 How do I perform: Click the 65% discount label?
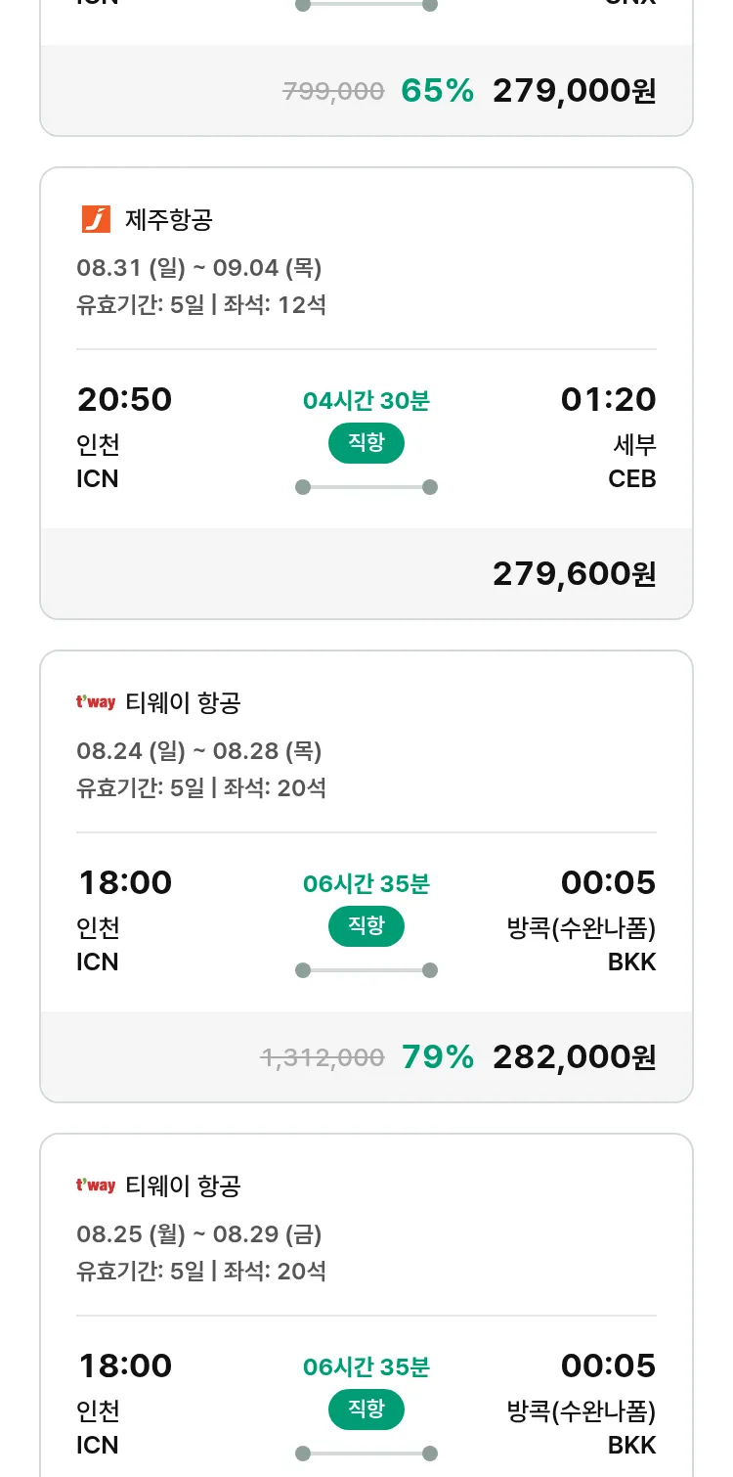point(437,91)
